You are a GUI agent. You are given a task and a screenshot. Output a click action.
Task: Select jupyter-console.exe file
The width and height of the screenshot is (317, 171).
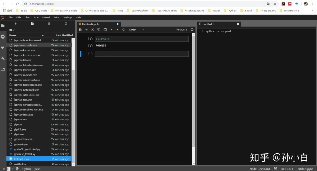[x=39, y=45]
